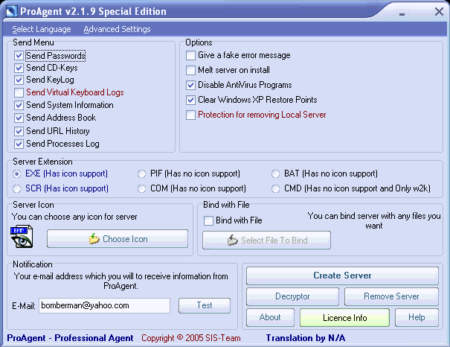
Task: Open the About dialog
Action: [270, 317]
